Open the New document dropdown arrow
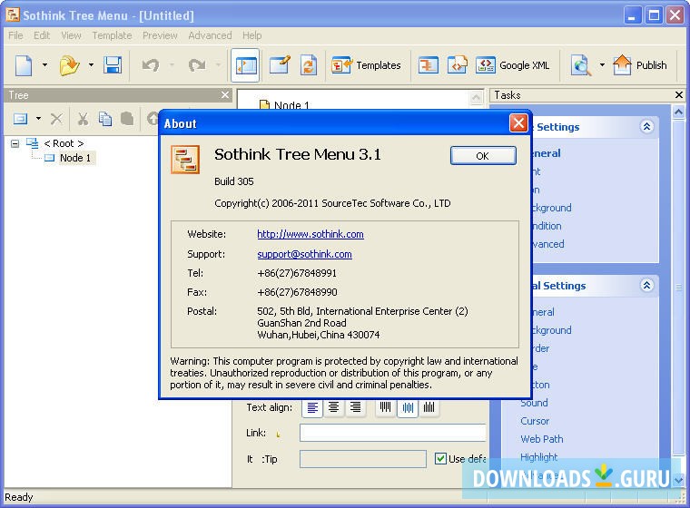This screenshot has width=690, height=508. click(x=44, y=65)
